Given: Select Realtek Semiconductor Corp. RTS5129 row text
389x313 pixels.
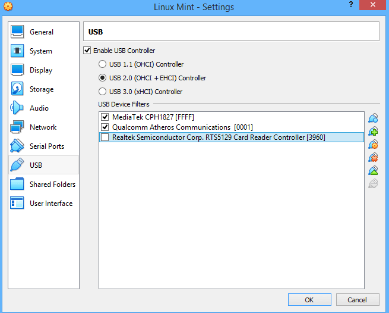Looking at the screenshot, I should 219,137.
